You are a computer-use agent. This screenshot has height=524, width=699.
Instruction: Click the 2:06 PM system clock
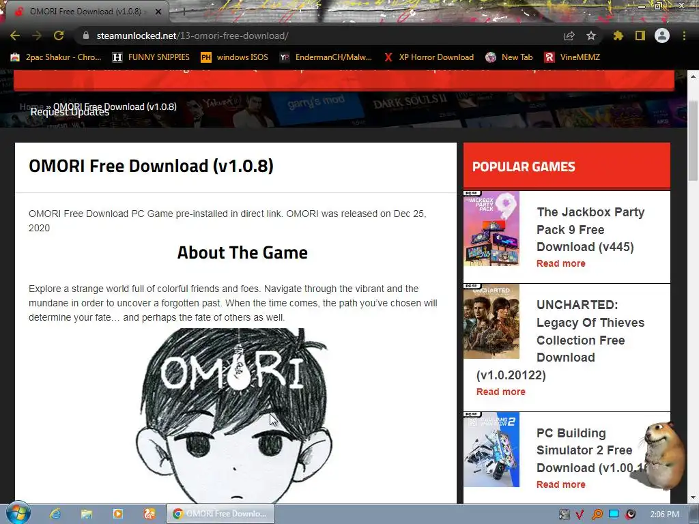(664, 514)
